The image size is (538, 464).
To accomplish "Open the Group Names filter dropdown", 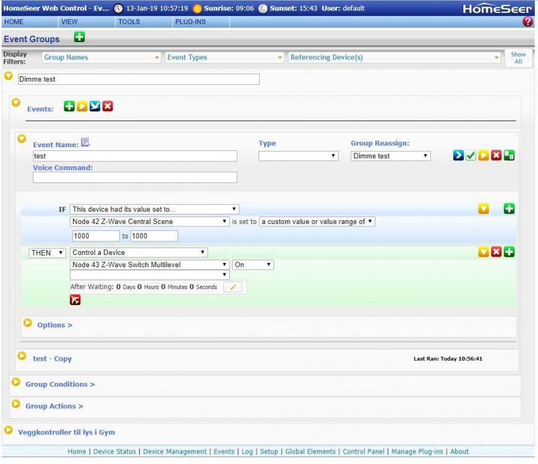I will [x=101, y=58].
